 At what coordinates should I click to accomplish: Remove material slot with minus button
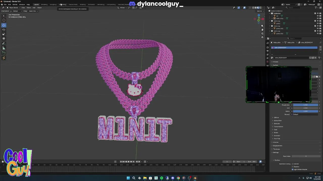pyautogui.click(x=320, y=50)
